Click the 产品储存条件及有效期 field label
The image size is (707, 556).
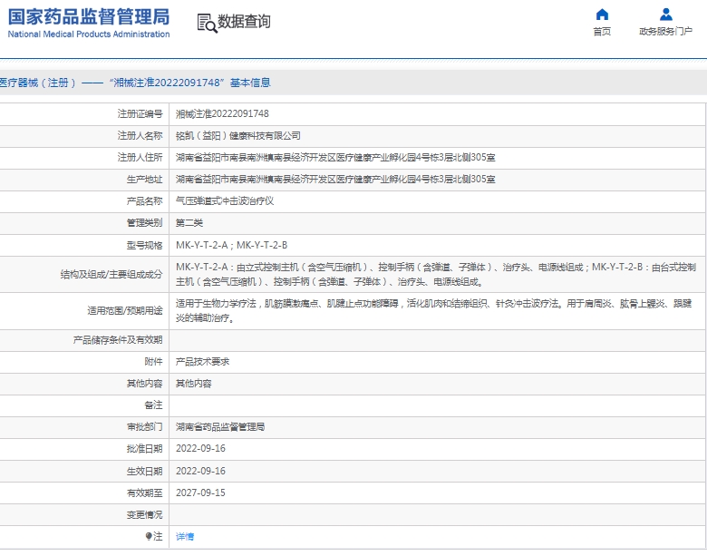[117, 340]
